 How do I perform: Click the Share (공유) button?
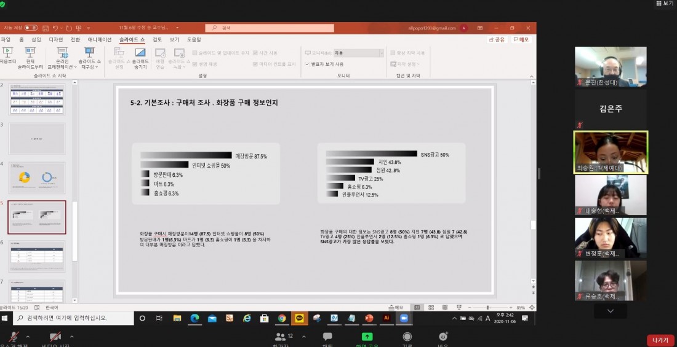click(x=497, y=40)
